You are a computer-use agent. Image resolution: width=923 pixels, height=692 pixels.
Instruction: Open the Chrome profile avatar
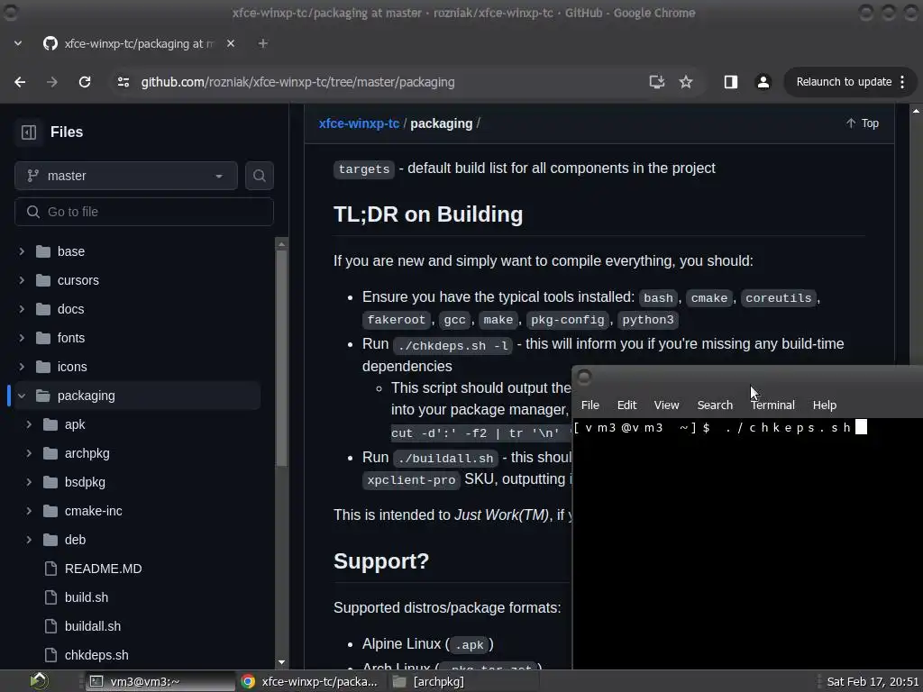coord(763,82)
